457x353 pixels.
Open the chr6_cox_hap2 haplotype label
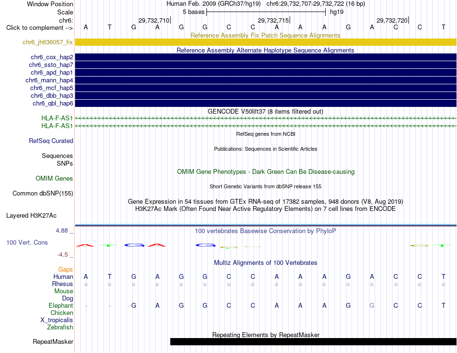tap(52, 57)
